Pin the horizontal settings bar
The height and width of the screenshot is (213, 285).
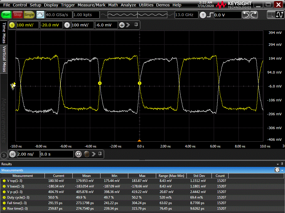100,154
